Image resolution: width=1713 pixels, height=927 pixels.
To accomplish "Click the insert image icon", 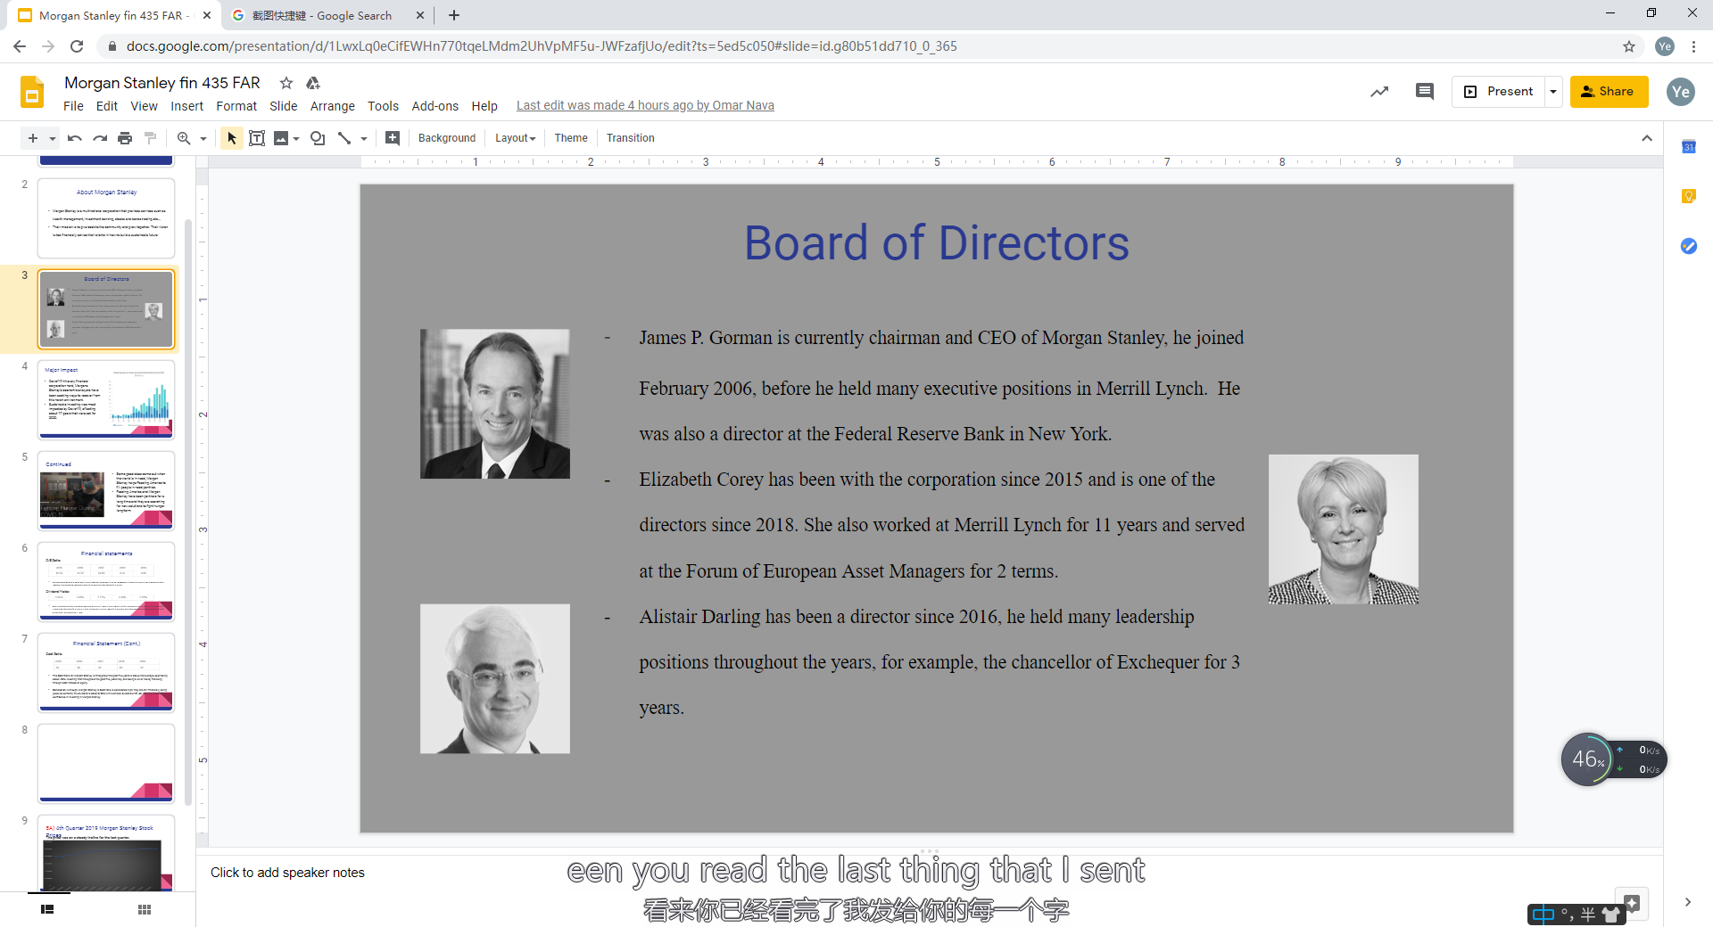I will point(281,138).
